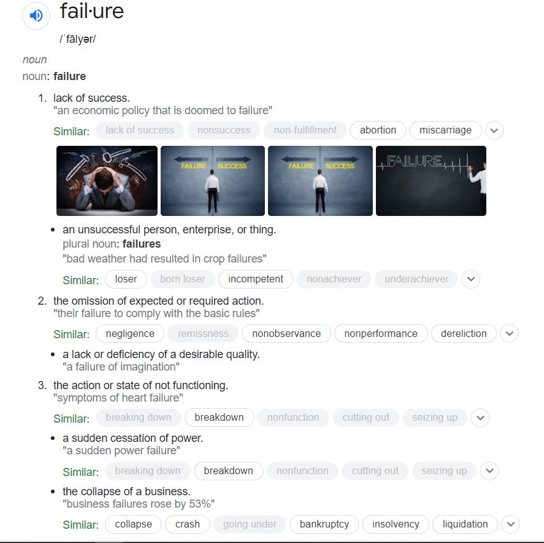544x543 pixels.
Task: Select the bankruptcy synonym chip
Action: (x=324, y=524)
